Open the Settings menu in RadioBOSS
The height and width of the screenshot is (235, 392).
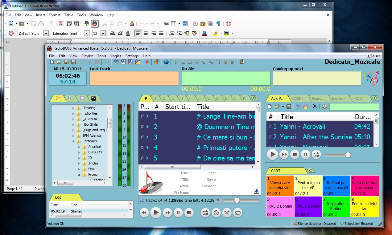pos(132,56)
